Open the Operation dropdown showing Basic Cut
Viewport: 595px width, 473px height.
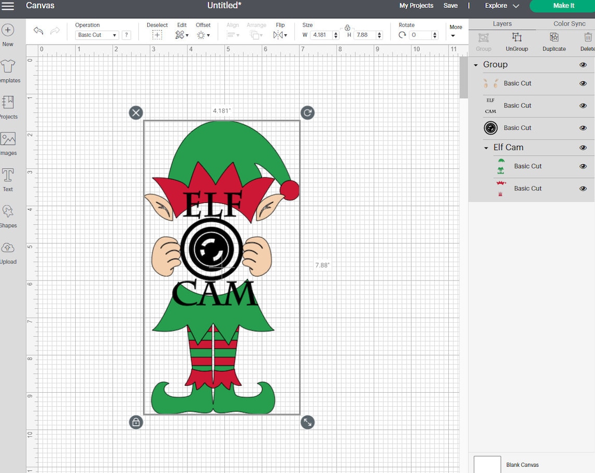tap(97, 34)
